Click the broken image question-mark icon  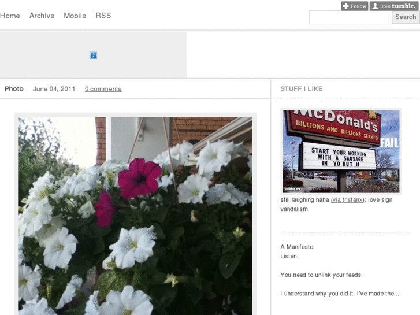tap(93, 55)
